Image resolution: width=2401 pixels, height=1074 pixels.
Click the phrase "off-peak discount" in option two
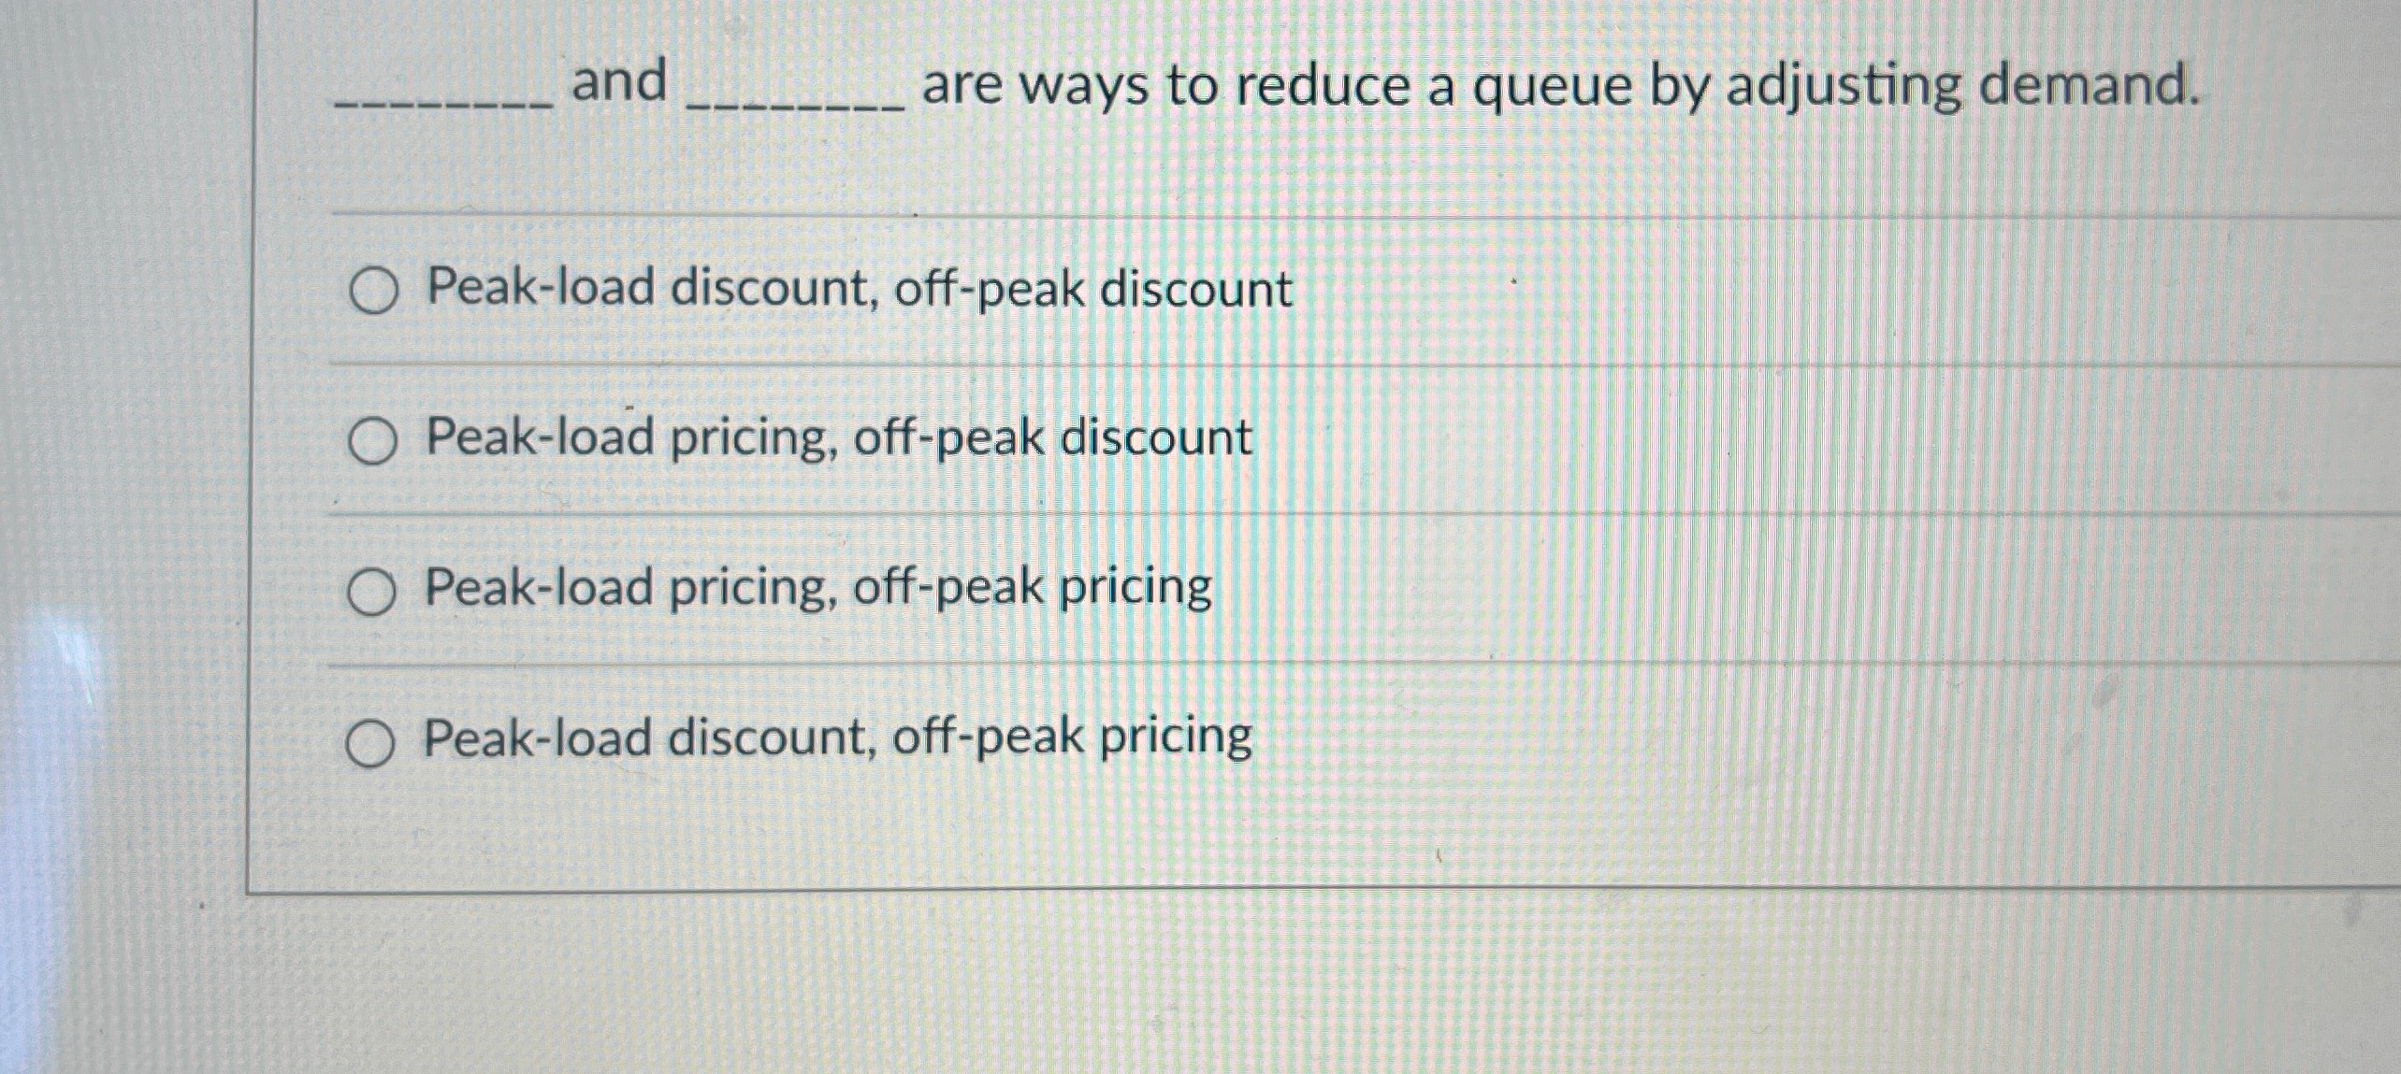(x=1057, y=438)
